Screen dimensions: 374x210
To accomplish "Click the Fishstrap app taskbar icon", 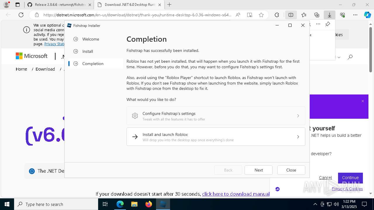I will 163,204.
